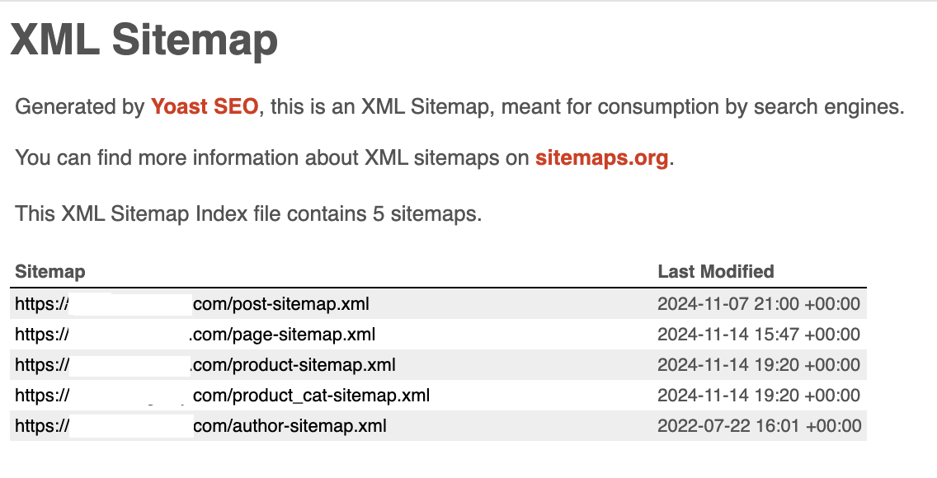Select product_cat-sitemap's 19:20 modified date
This screenshot has width=937, height=478.
[759, 395]
